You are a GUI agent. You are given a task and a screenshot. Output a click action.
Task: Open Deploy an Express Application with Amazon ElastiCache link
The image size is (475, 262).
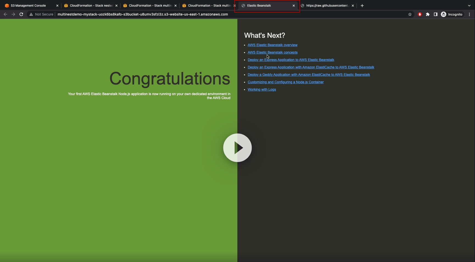click(x=311, y=67)
